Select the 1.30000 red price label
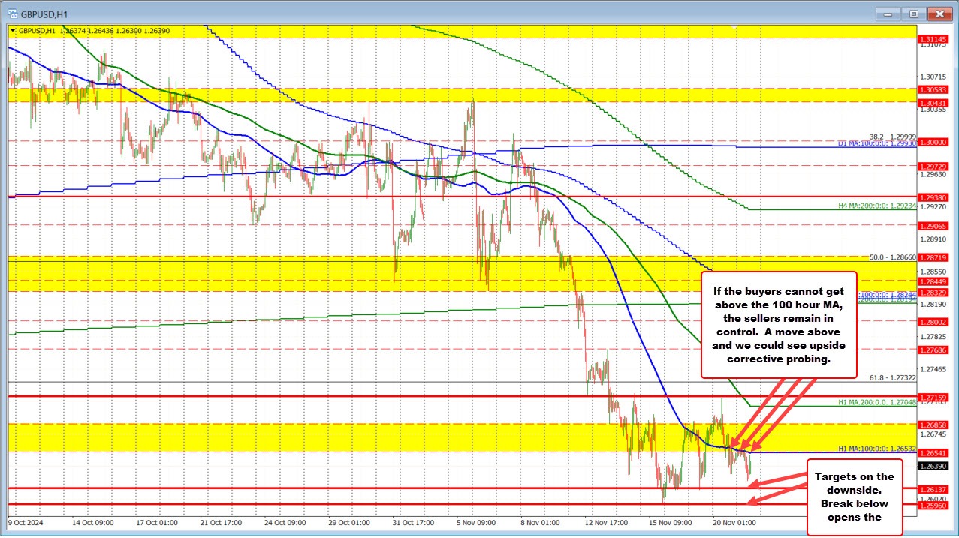Viewport: 959px width, 538px height. pos(934,142)
